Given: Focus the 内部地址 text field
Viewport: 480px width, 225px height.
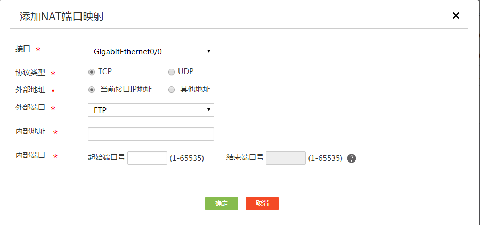Looking at the screenshot, I should [x=151, y=134].
